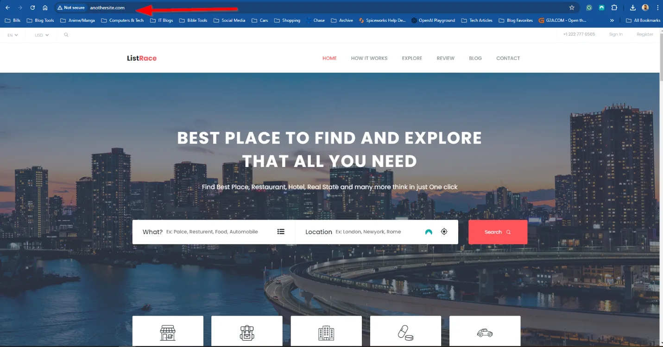Screen dimensions: 663x347
Task: Open the HOW IT WORKS nav item
Action: [x=369, y=58]
